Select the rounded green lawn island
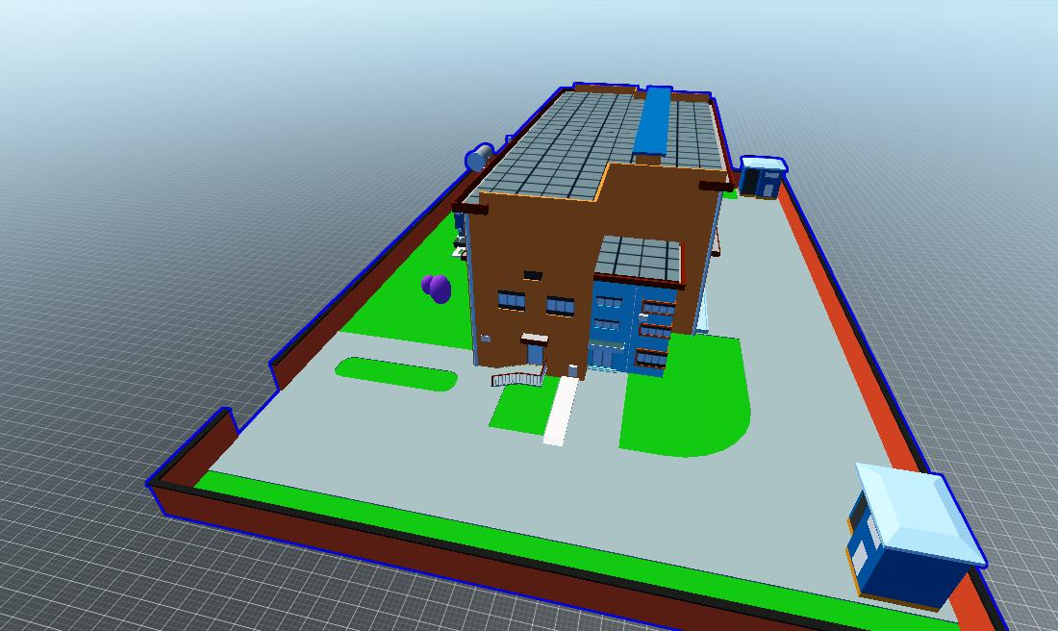Image resolution: width=1058 pixels, height=631 pixels. click(395, 373)
